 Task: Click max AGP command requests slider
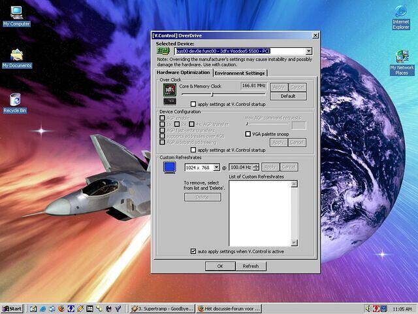pyautogui.click(x=267, y=124)
